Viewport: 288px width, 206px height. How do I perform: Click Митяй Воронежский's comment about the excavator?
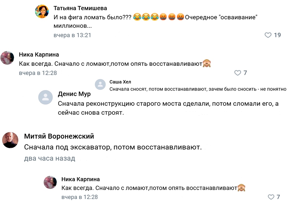pyautogui.click(x=113, y=147)
